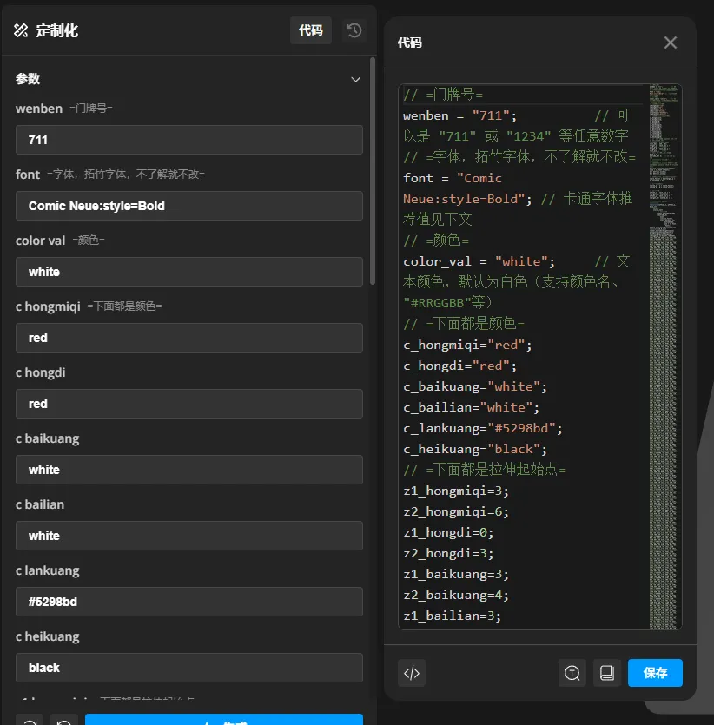This screenshot has width=714, height=725.
Task: Click the code line c_bailian="white";
Action: click(x=471, y=407)
